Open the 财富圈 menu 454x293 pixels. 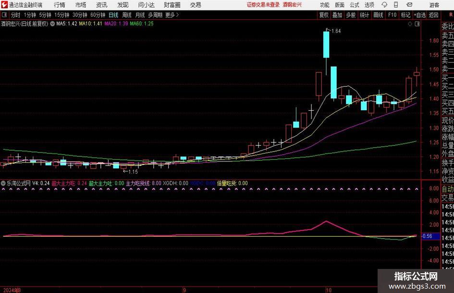click(x=172, y=5)
